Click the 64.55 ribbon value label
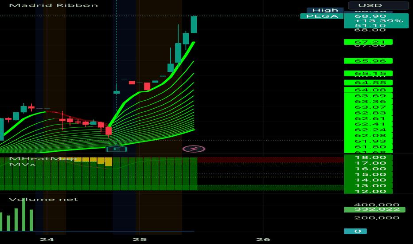The image size is (413, 244). pyautogui.click(x=369, y=83)
